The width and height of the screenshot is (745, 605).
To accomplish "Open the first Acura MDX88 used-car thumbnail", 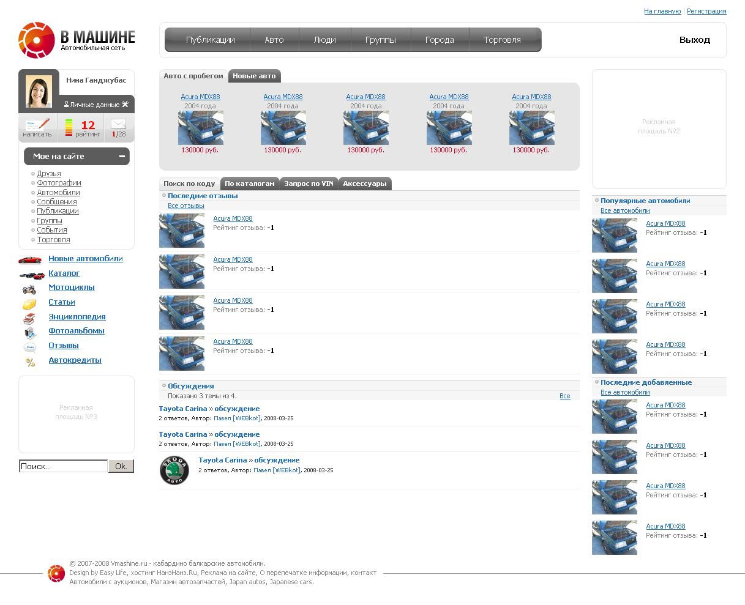I will coord(201,128).
